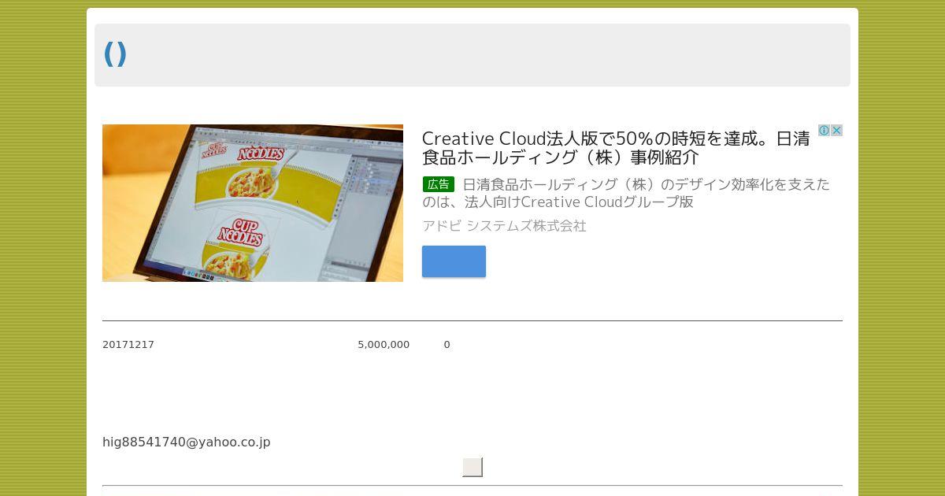This screenshot has height=496, width=945.
Task: Click the Cup Noodles laptop ad image
Action: coord(253,203)
